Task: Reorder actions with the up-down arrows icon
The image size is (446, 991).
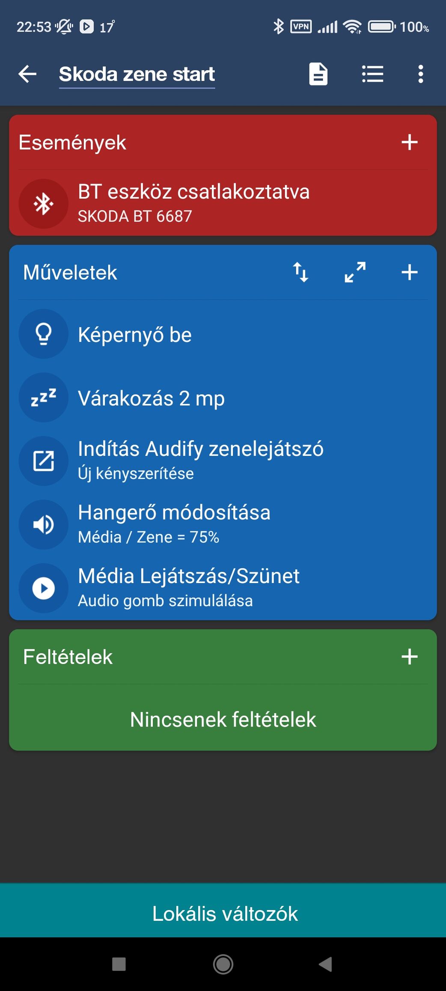Action: tap(300, 272)
